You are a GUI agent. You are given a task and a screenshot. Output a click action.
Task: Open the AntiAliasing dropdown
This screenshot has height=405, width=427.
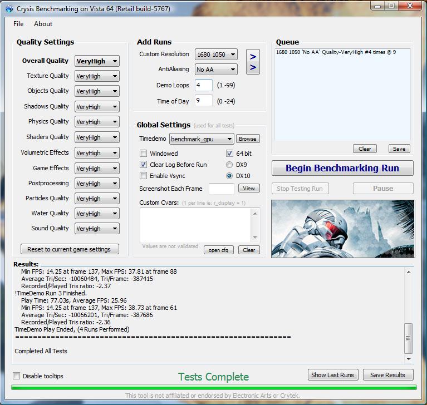[216, 70]
